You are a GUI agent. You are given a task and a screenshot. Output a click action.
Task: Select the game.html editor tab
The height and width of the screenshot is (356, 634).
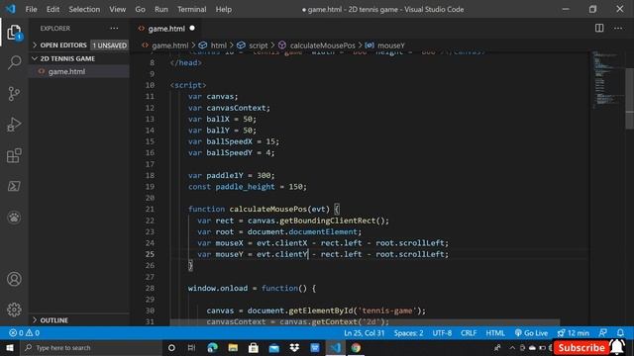(165, 29)
